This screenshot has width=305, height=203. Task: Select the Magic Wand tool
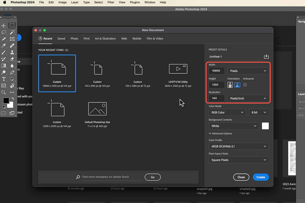(12, 32)
